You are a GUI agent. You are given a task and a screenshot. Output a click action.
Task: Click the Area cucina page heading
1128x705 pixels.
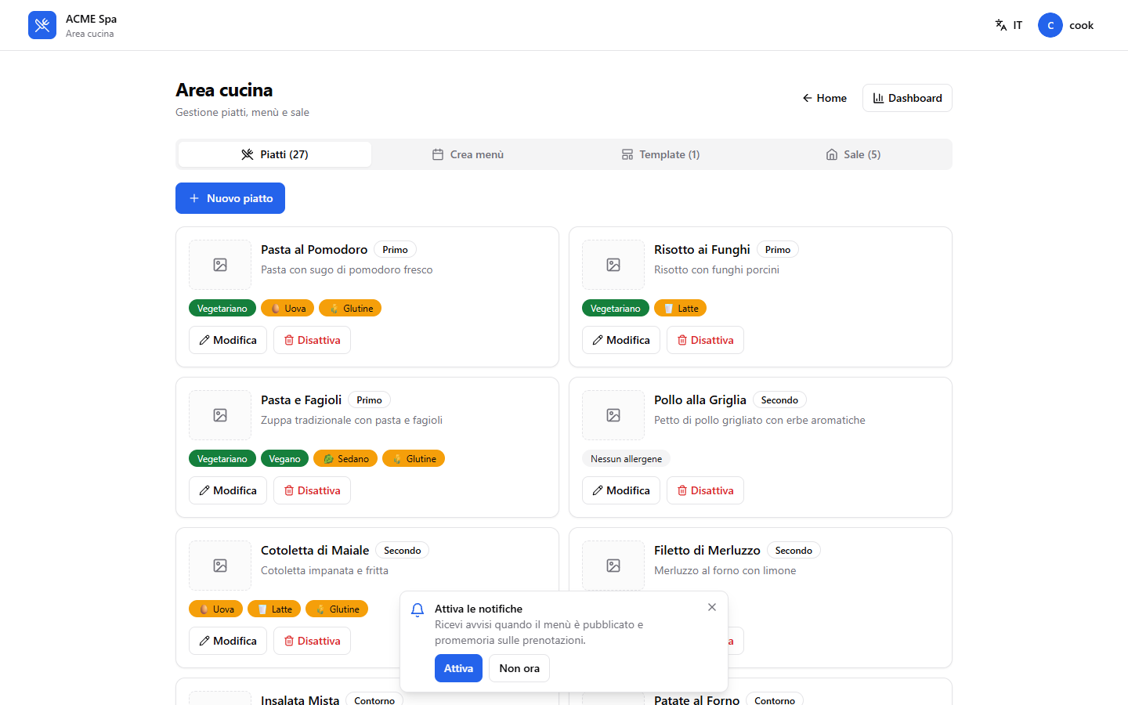coord(224,90)
